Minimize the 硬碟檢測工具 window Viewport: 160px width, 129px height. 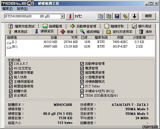[x=147, y=4]
